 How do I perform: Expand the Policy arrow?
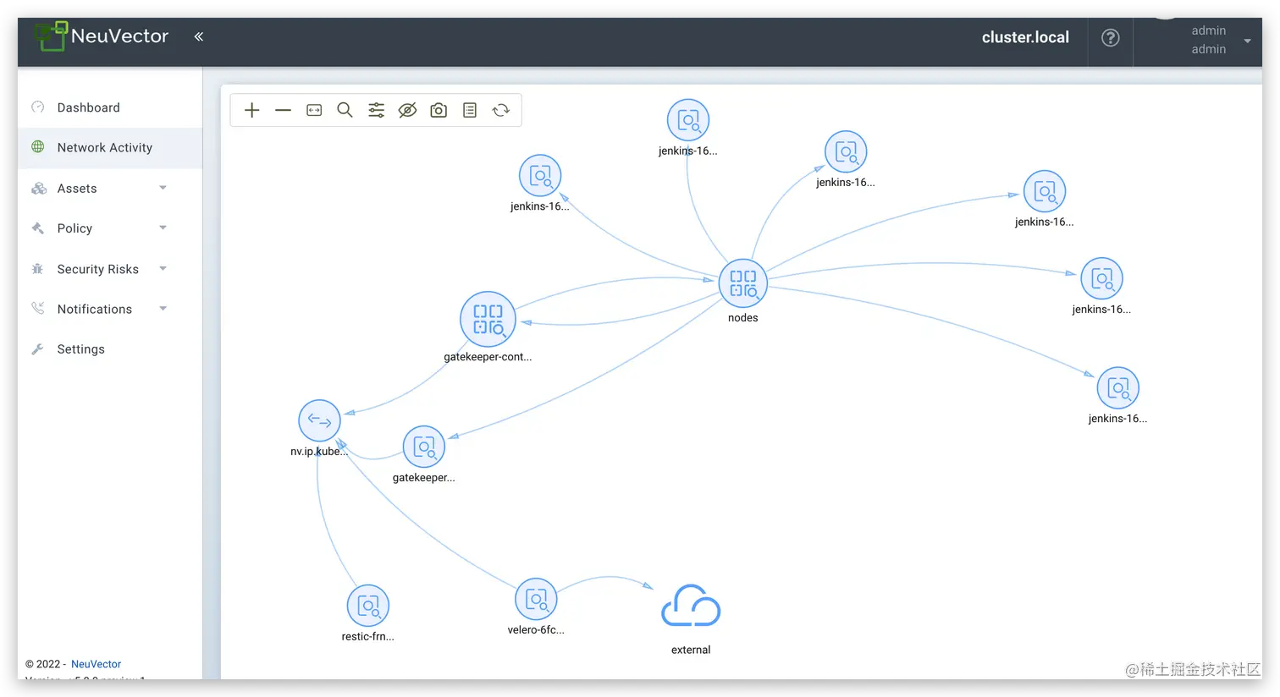tap(163, 228)
